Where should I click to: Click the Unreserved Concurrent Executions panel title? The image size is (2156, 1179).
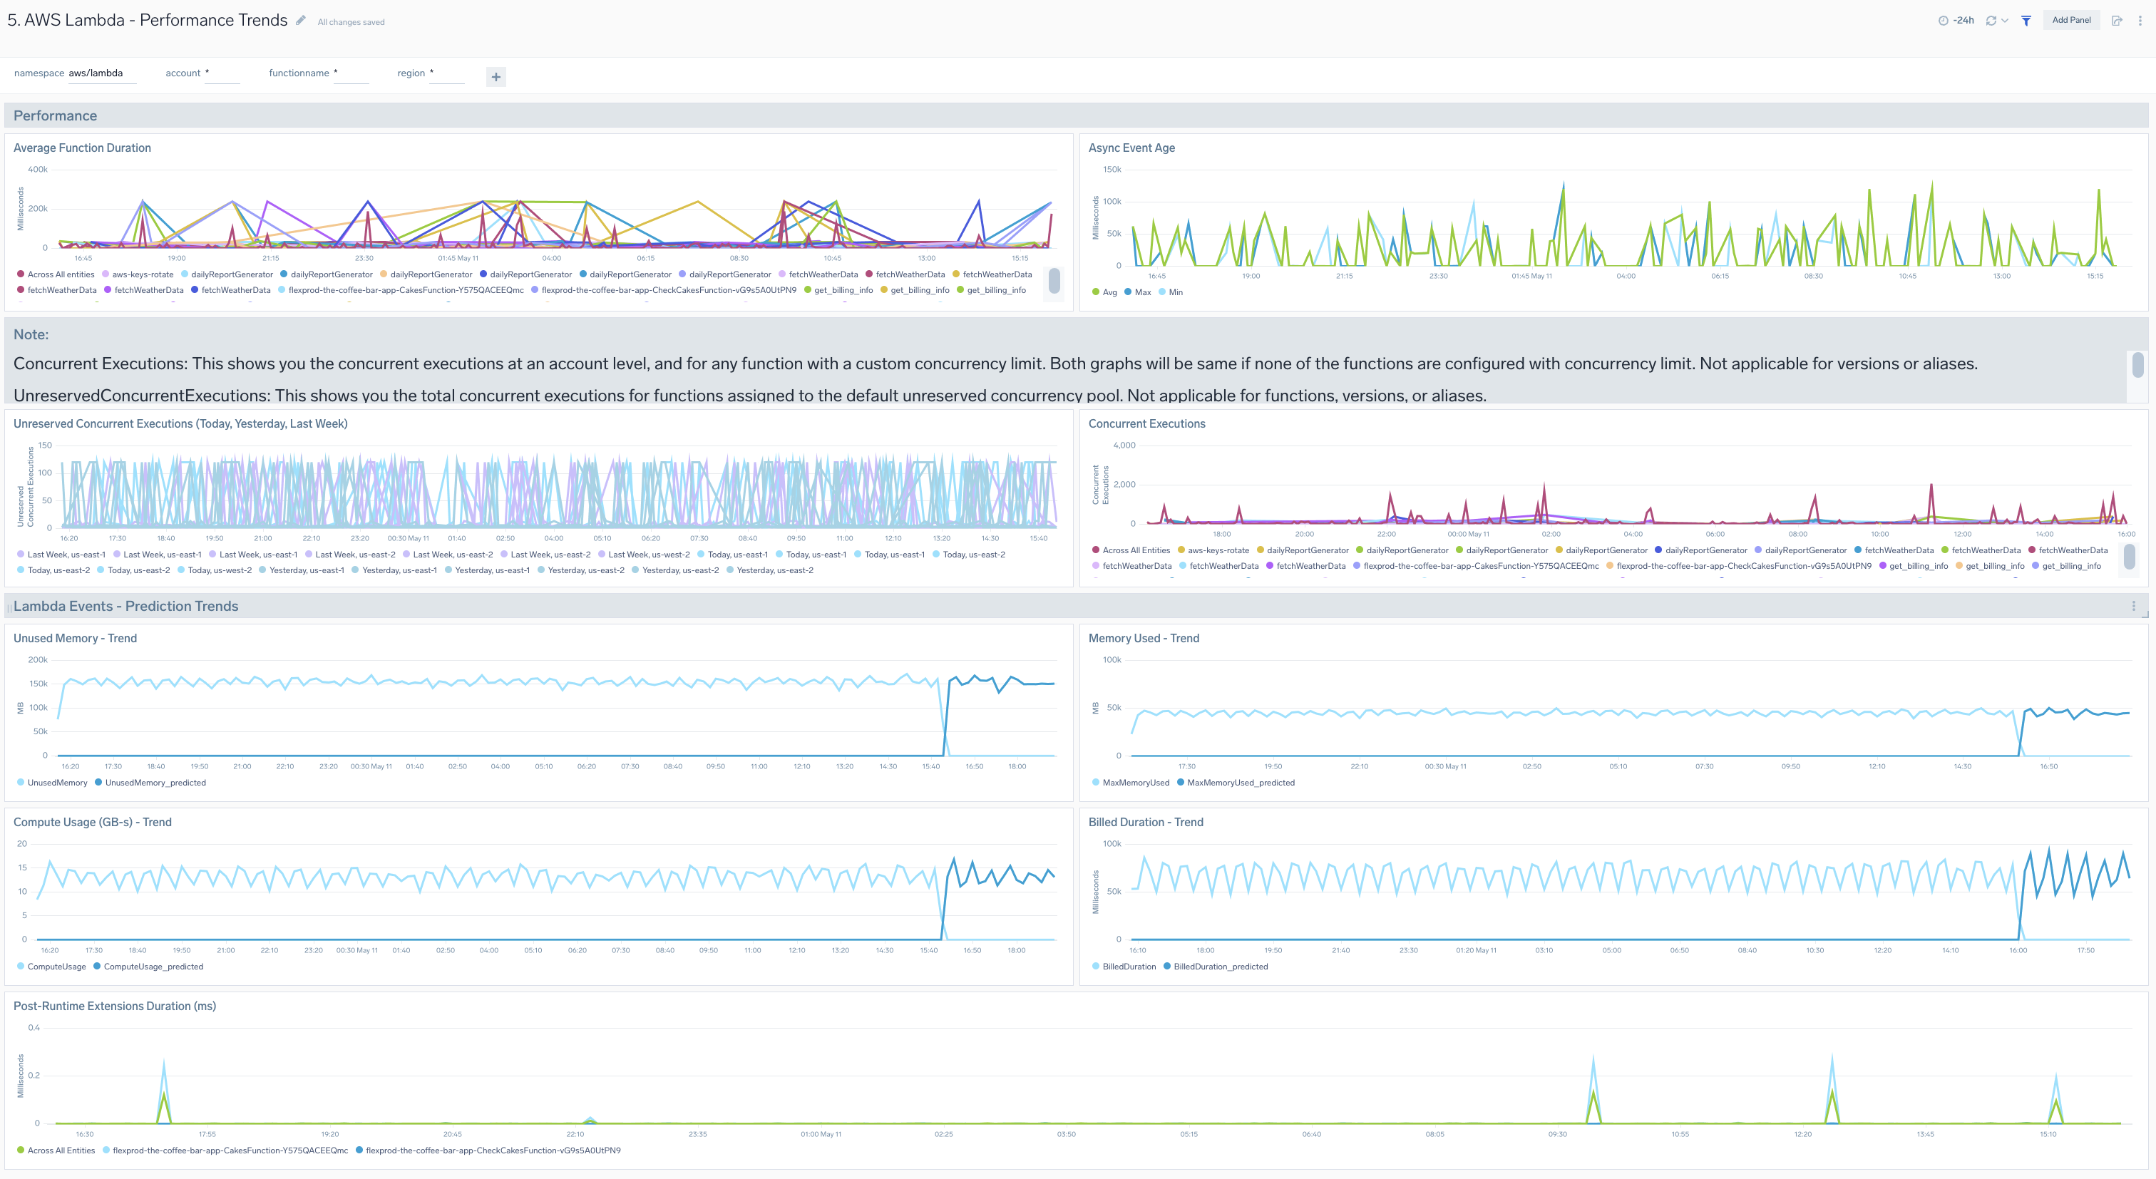pos(180,424)
